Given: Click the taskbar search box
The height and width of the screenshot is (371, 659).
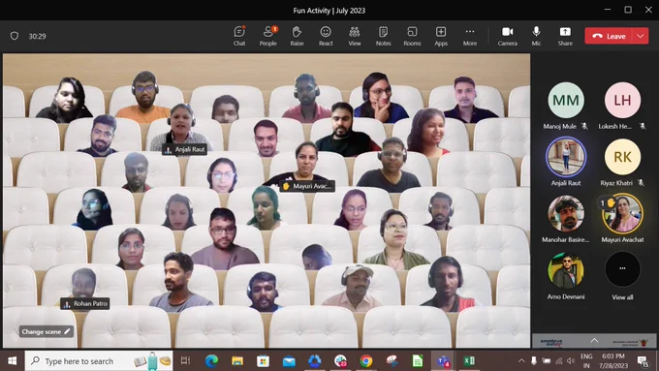Looking at the screenshot, I should 99,361.
